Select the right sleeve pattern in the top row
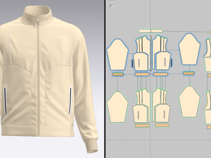Viewport: 211px width, 158px height. [189, 49]
